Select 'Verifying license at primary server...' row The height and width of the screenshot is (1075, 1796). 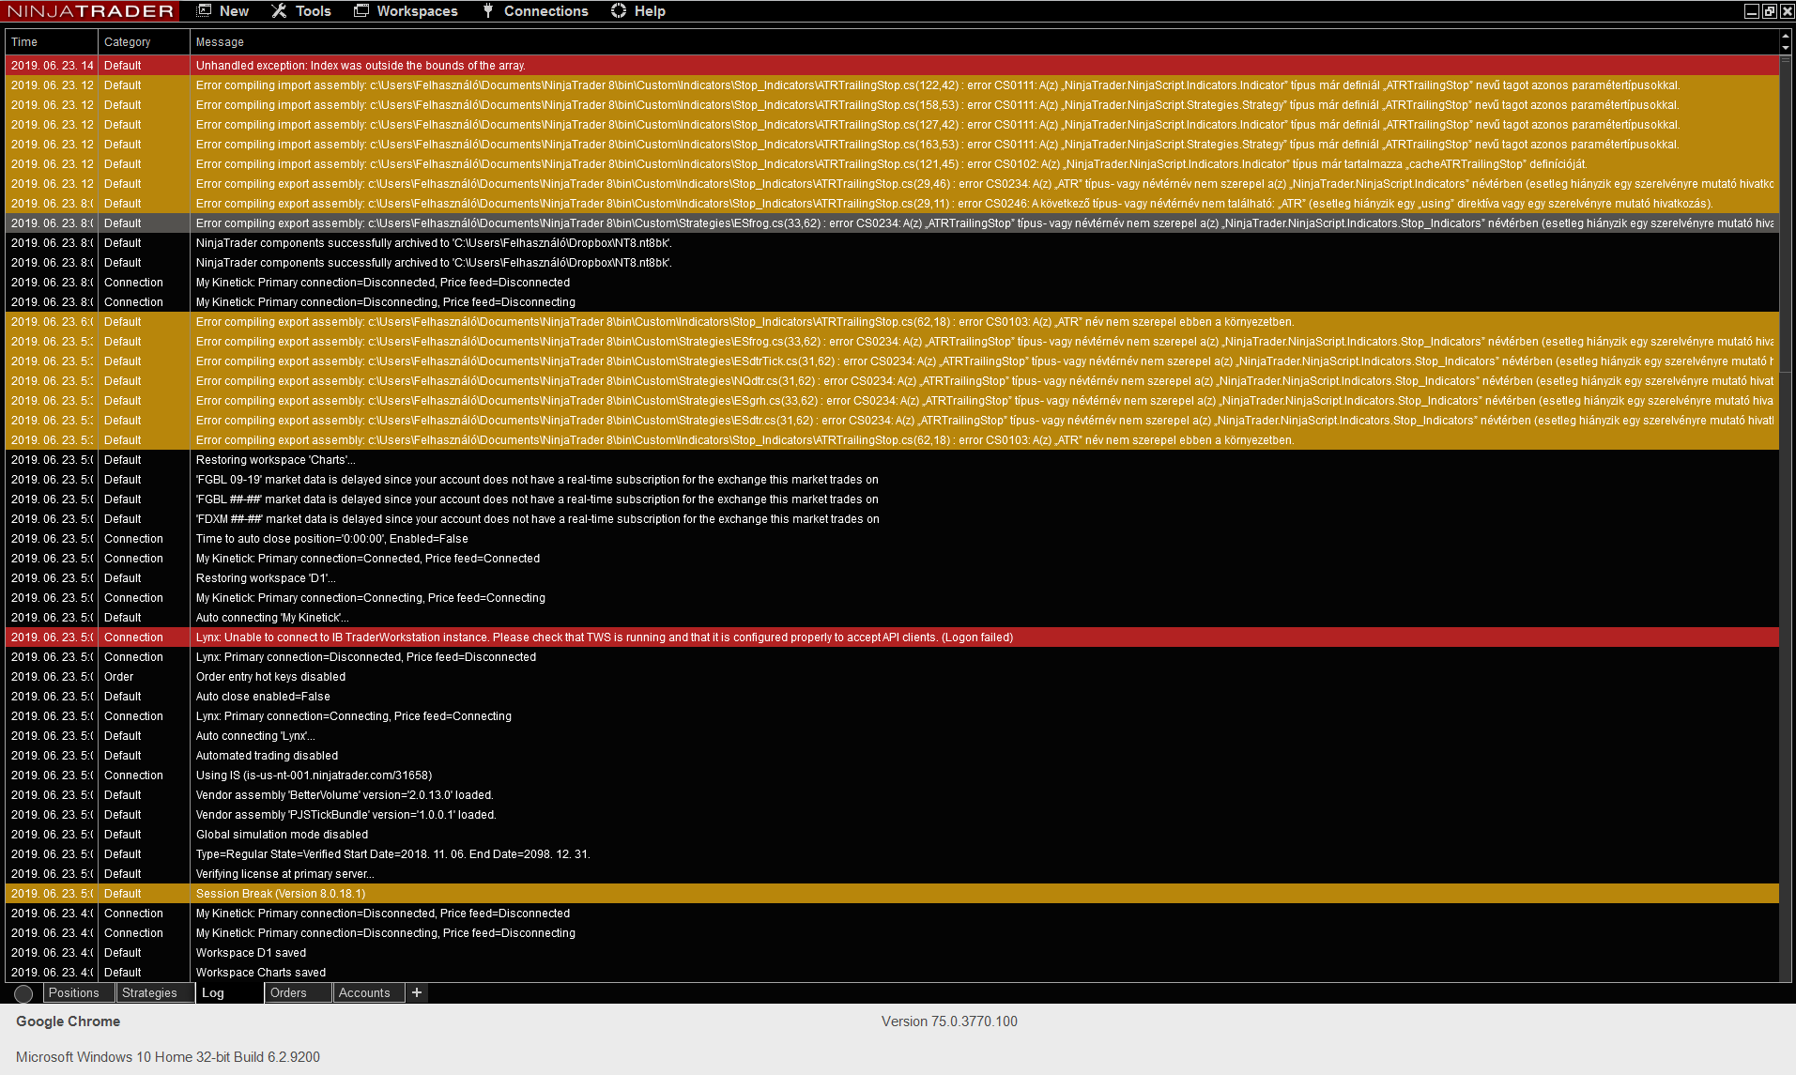coord(892,874)
